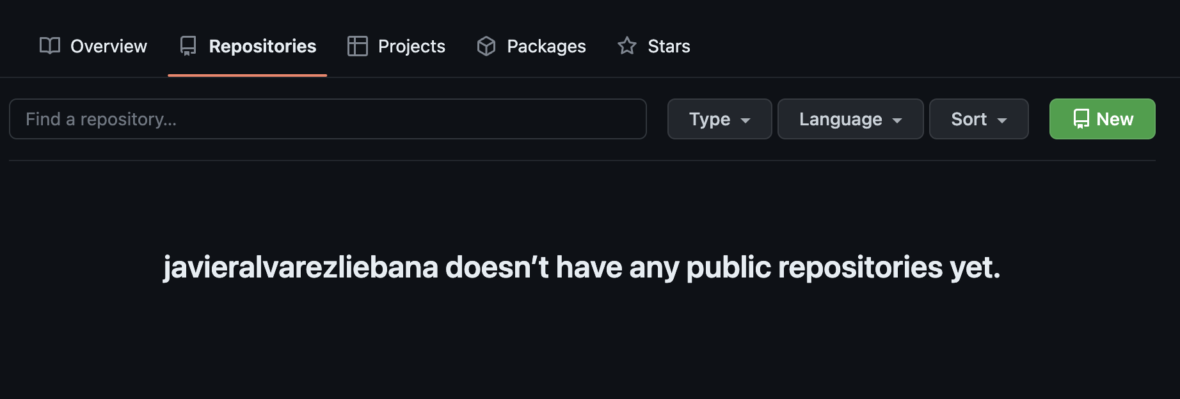Go to the Packages tab label

[x=546, y=46]
